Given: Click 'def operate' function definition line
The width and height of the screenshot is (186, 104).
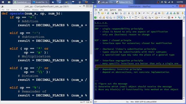Looking at the screenshot, I should coord(32,14).
